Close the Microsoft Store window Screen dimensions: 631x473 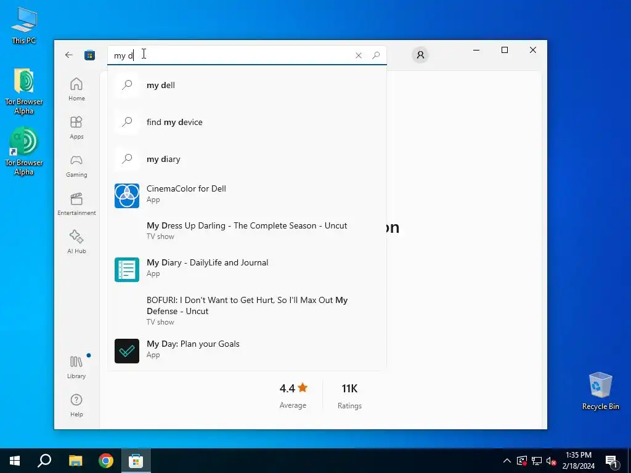tap(533, 50)
